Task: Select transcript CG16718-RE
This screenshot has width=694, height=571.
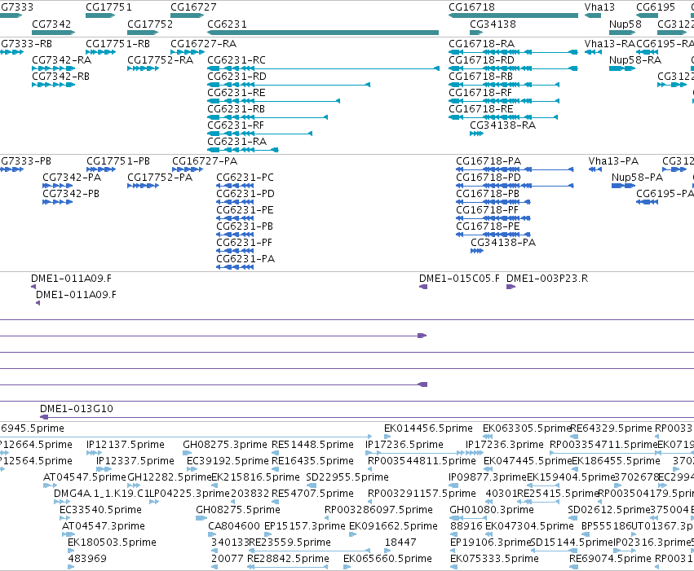Action: point(480,109)
